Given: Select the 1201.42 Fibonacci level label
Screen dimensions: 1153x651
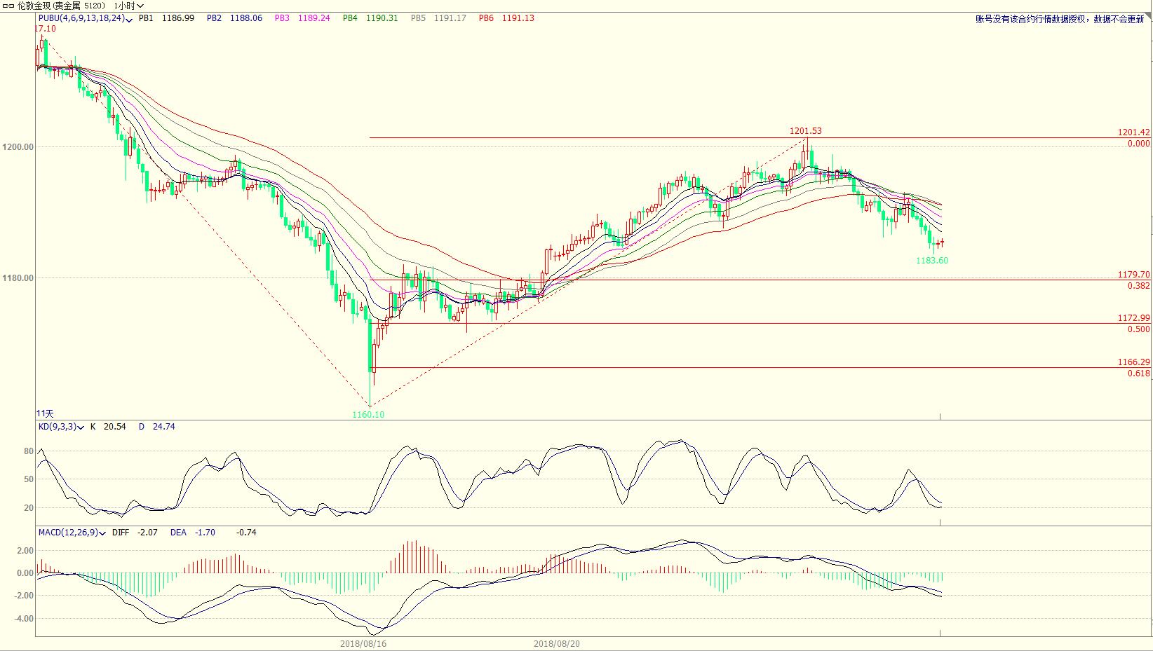Looking at the screenshot, I should click(1133, 132).
